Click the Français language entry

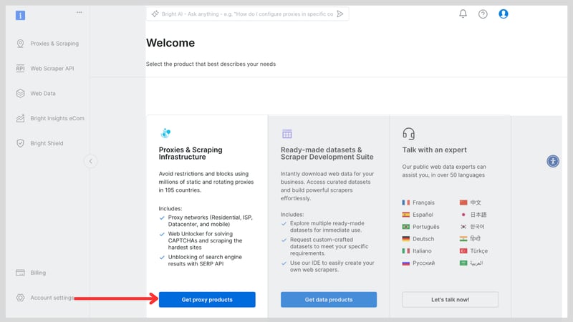418,203
